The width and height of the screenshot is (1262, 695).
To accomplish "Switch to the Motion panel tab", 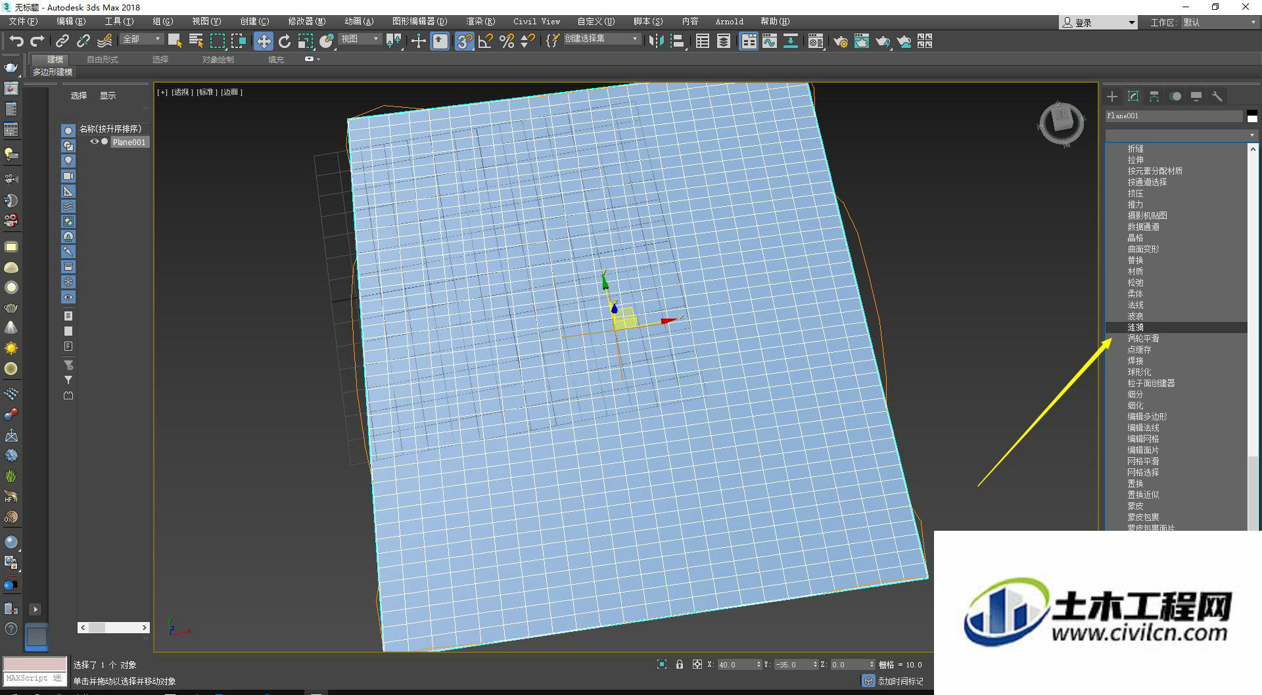I will pyautogui.click(x=1175, y=97).
